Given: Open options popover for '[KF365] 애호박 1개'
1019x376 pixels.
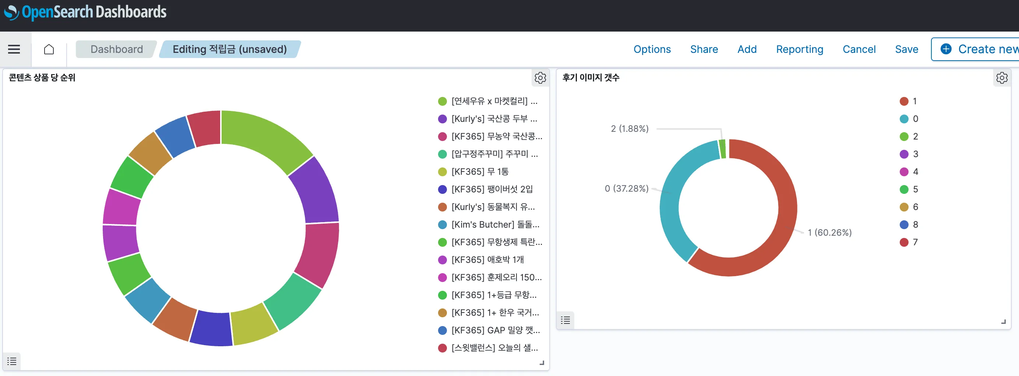Looking at the screenshot, I should 488,260.
